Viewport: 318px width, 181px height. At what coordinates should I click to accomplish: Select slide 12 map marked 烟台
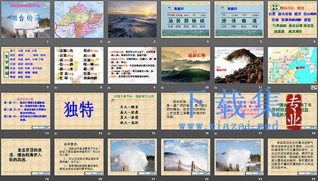(x=292, y=65)
